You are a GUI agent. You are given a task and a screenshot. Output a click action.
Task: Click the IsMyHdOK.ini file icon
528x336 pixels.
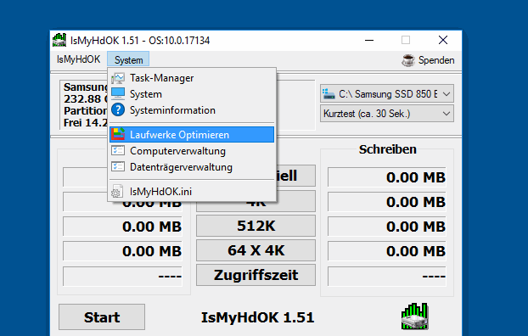117,191
